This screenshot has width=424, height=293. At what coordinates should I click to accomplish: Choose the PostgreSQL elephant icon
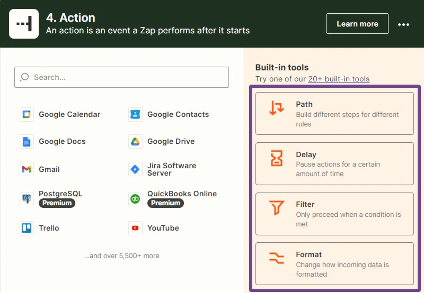pyautogui.click(x=26, y=198)
